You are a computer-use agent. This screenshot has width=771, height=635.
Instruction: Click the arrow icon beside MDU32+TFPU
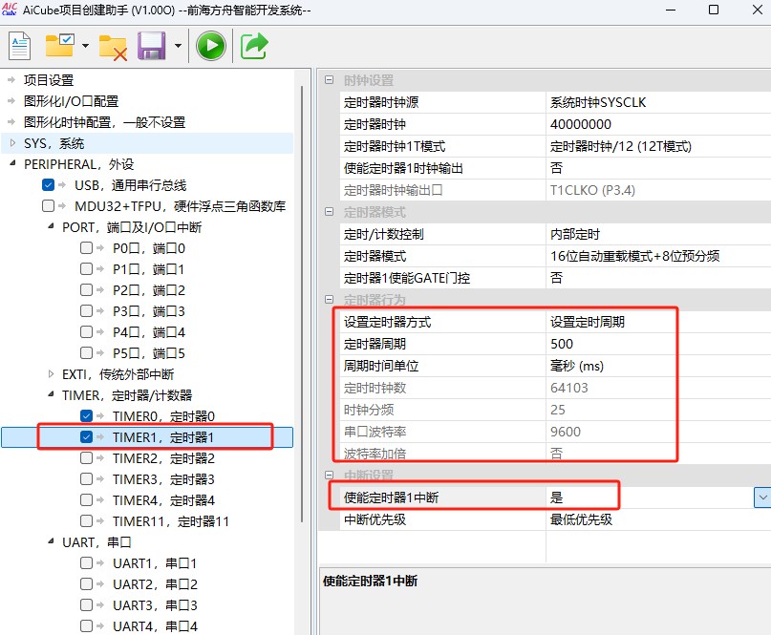62,206
